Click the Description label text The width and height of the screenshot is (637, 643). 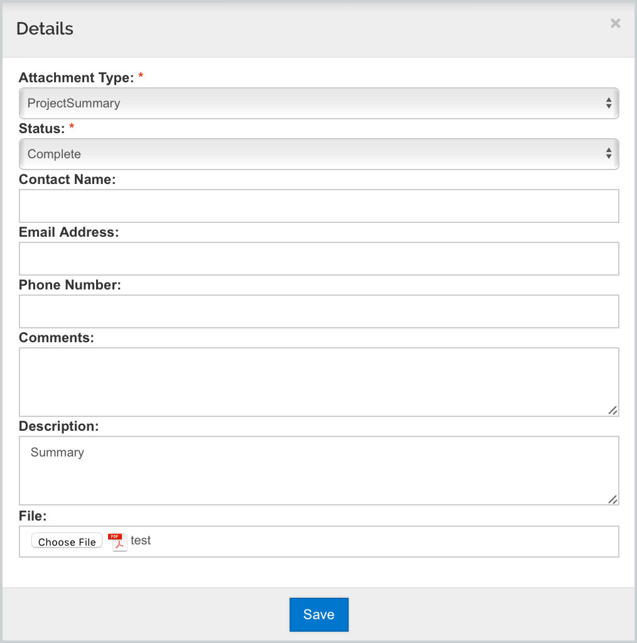coord(58,426)
